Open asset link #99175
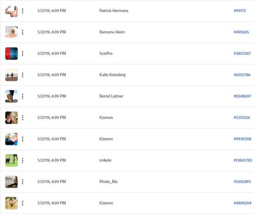The height and width of the screenshot is (214, 254). pos(240,11)
